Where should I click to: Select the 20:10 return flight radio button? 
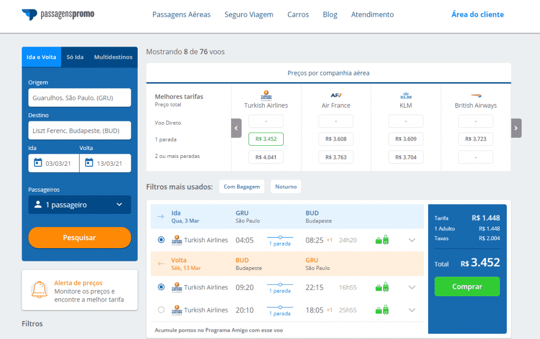[x=160, y=310]
